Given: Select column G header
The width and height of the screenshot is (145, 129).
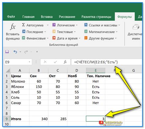Looking at the screenshot, I should [x=133, y=70].
